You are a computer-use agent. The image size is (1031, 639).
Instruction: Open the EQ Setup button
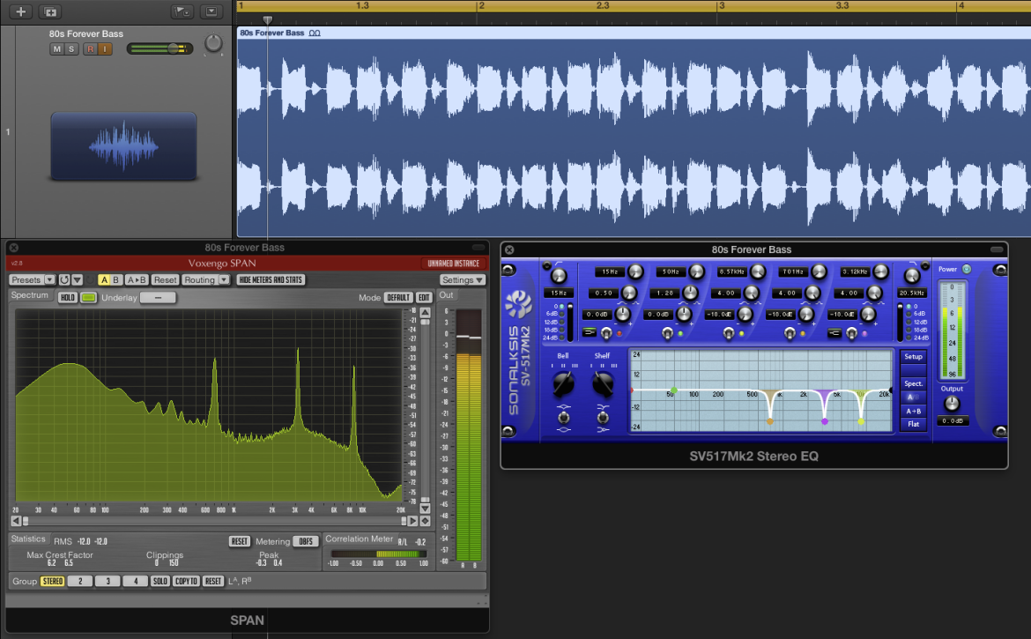click(x=913, y=357)
